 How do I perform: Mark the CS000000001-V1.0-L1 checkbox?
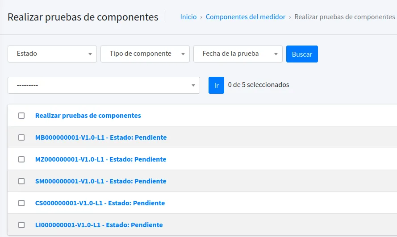point(21,203)
